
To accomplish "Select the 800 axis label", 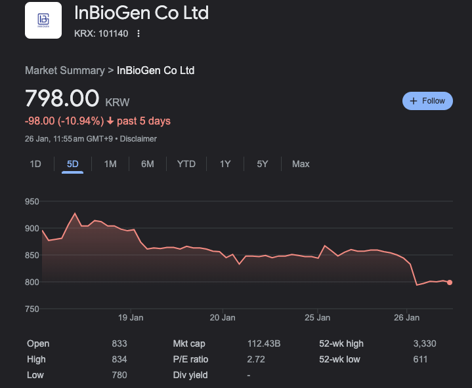I will (x=32, y=282).
